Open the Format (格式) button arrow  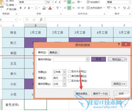(126, 59)
